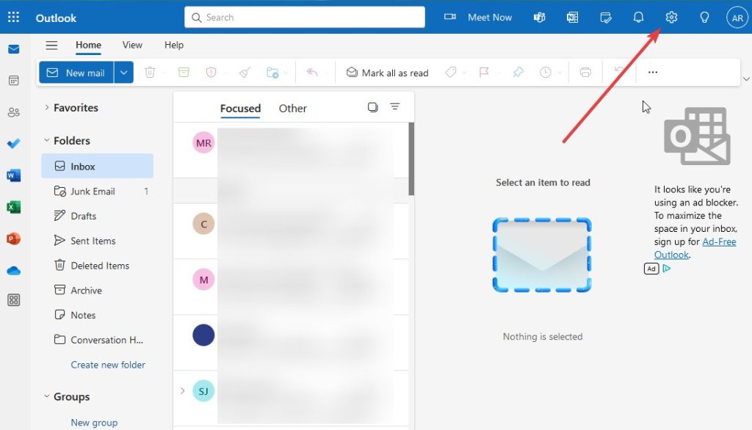The image size is (752, 430).
Task: Pin the message using the pin icon
Action: [518, 72]
